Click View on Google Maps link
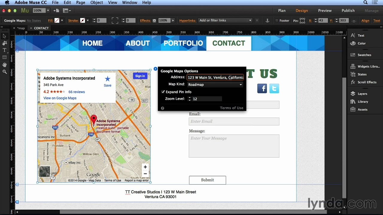The image size is (383, 215). (60, 98)
